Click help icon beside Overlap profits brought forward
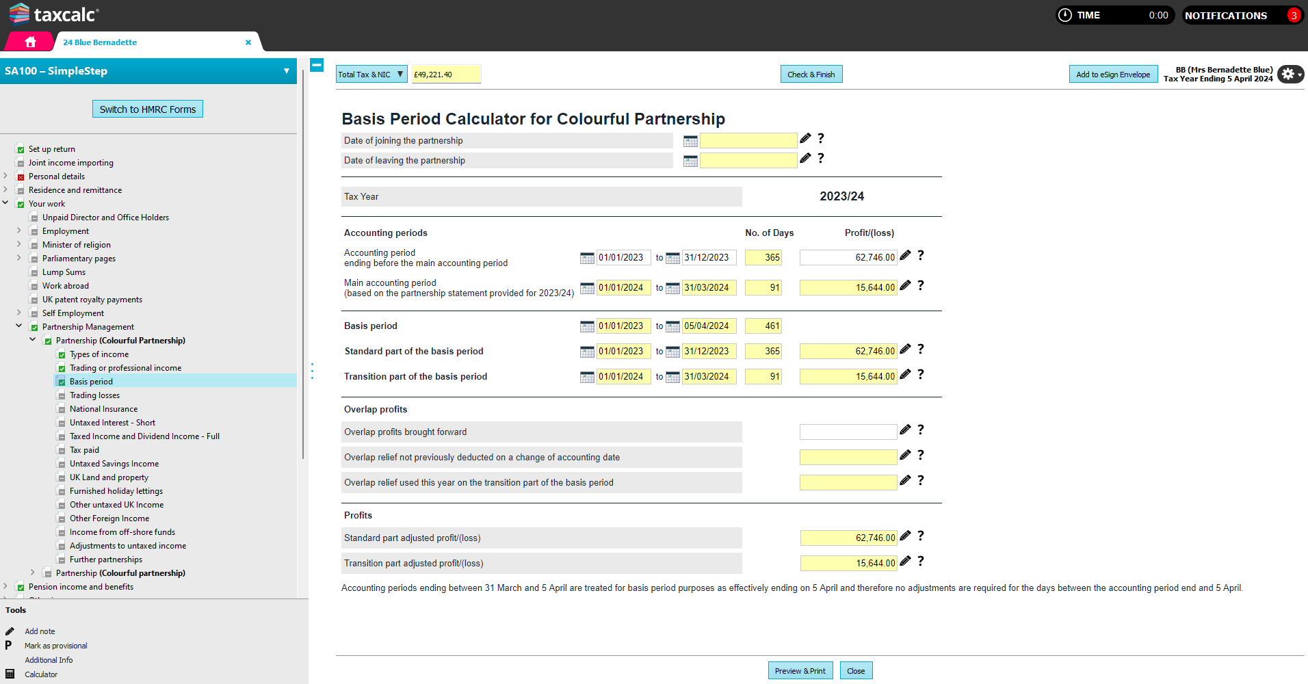1308x684 pixels. pyautogui.click(x=921, y=430)
